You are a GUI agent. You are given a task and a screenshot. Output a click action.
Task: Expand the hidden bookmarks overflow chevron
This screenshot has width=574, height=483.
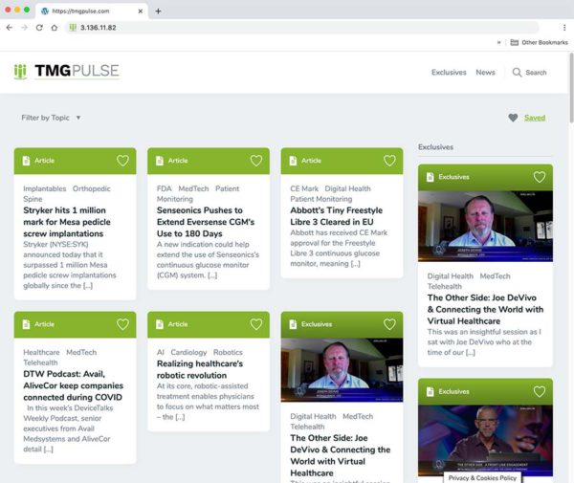click(x=499, y=43)
